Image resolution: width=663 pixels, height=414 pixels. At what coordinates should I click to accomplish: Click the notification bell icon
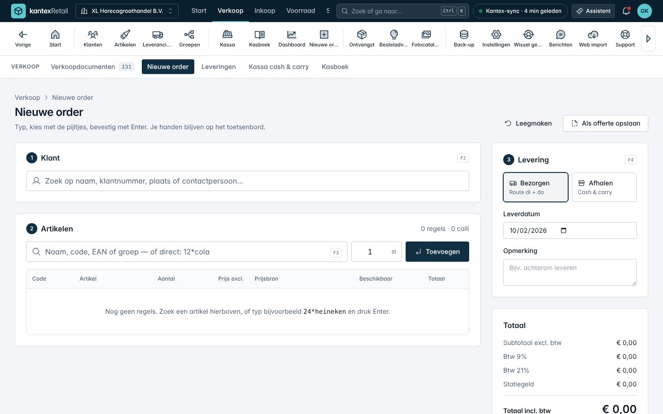626,11
